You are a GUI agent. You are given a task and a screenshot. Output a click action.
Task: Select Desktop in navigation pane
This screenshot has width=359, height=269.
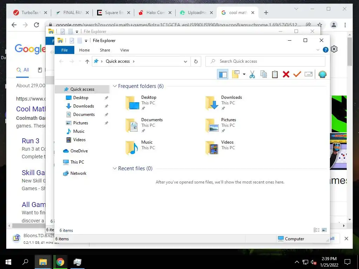pos(81,98)
